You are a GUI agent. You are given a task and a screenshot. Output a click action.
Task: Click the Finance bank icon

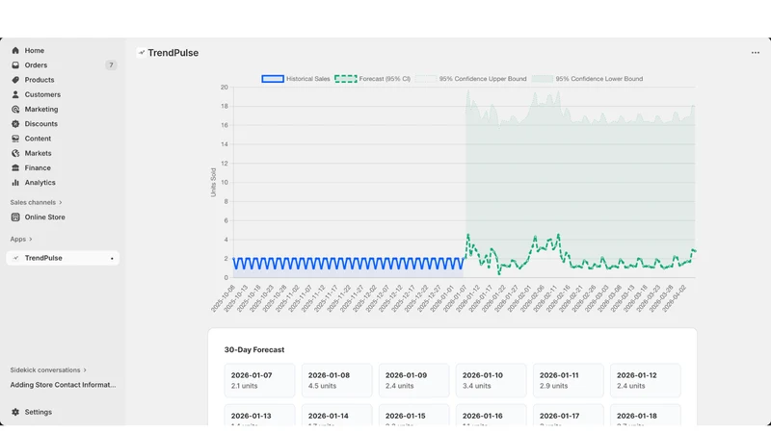15,167
